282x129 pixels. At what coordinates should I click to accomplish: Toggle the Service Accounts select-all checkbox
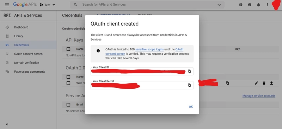[68, 105]
